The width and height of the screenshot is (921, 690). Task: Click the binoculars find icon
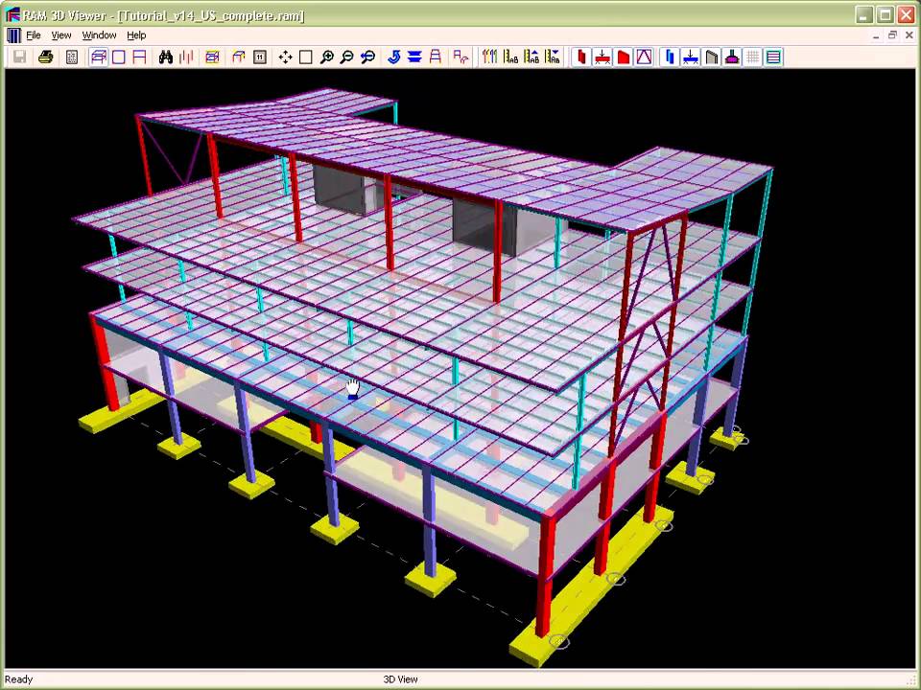[x=165, y=57]
